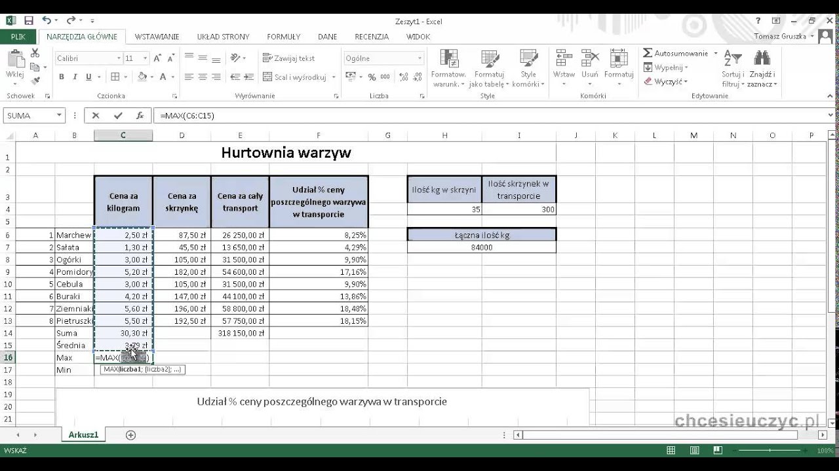This screenshot has height=471, width=839.
Task: Expand the Scal i wyśrodkuj dropdown arrow
Action: [334, 77]
